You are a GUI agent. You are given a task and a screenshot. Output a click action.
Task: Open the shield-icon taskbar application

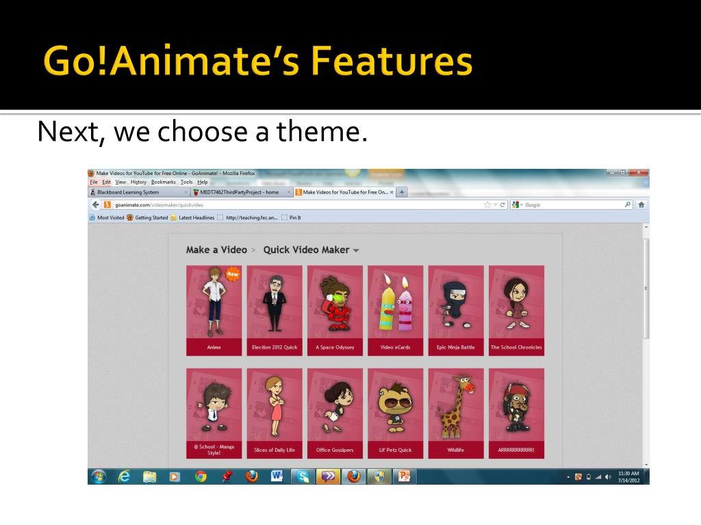click(379, 476)
